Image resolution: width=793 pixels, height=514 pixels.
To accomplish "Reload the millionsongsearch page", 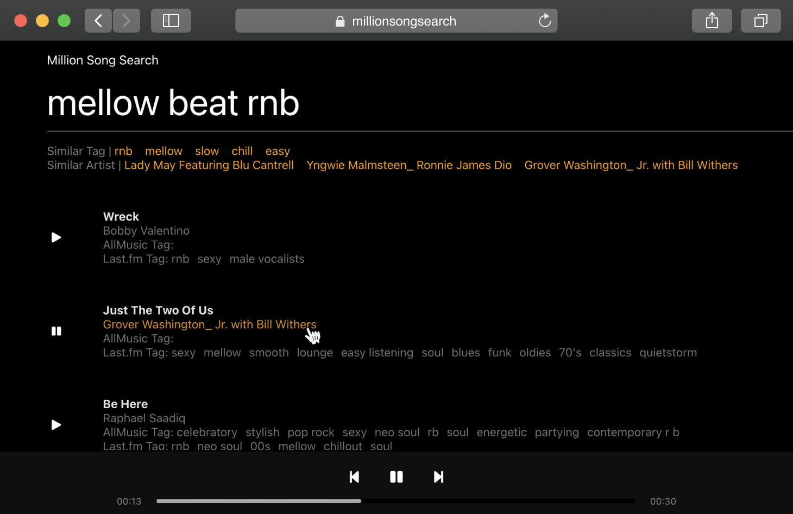I will pyautogui.click(x=545, y=21).
